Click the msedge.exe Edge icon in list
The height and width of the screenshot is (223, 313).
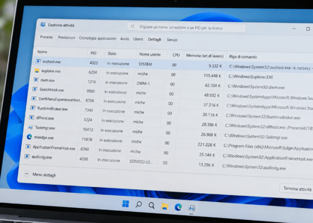click(29, 137)
